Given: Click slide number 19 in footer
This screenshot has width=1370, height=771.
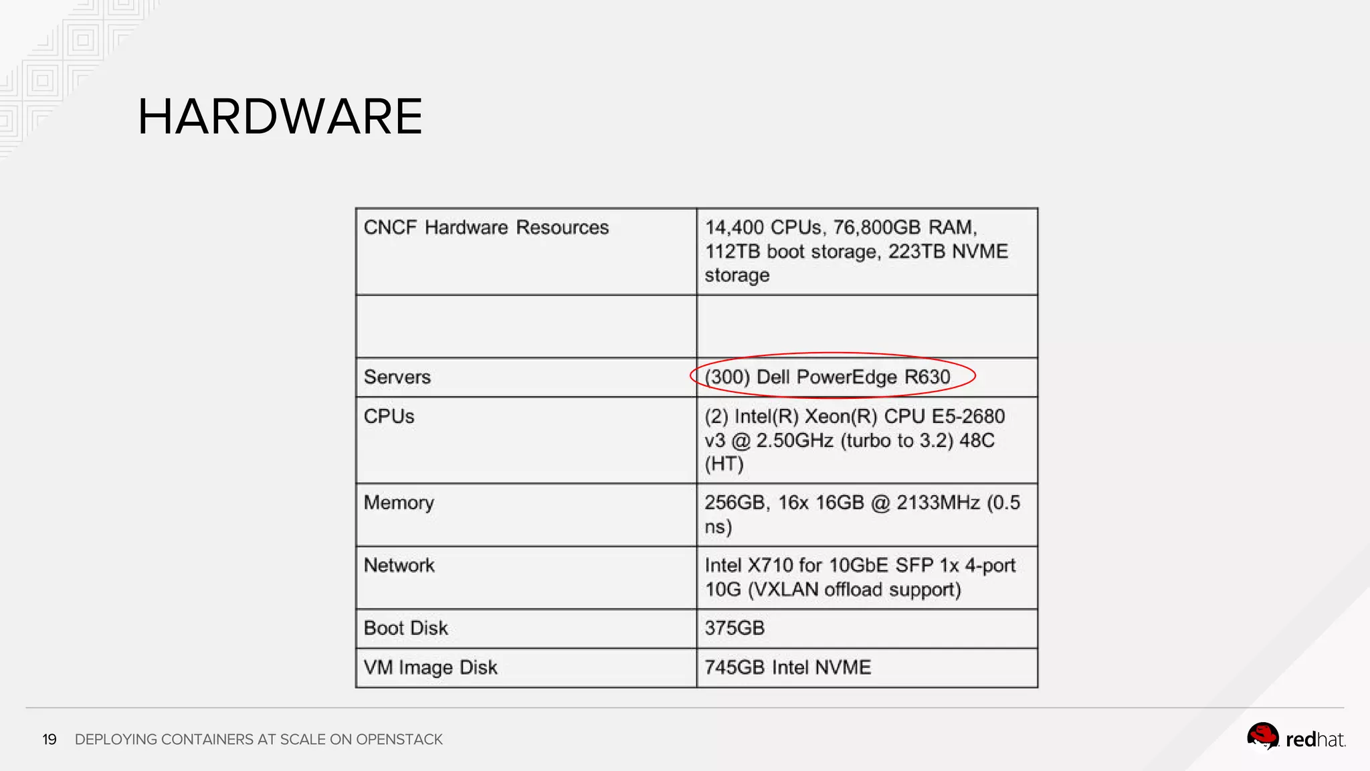Looking at the screenshot, I should click(x=50, y=740).
